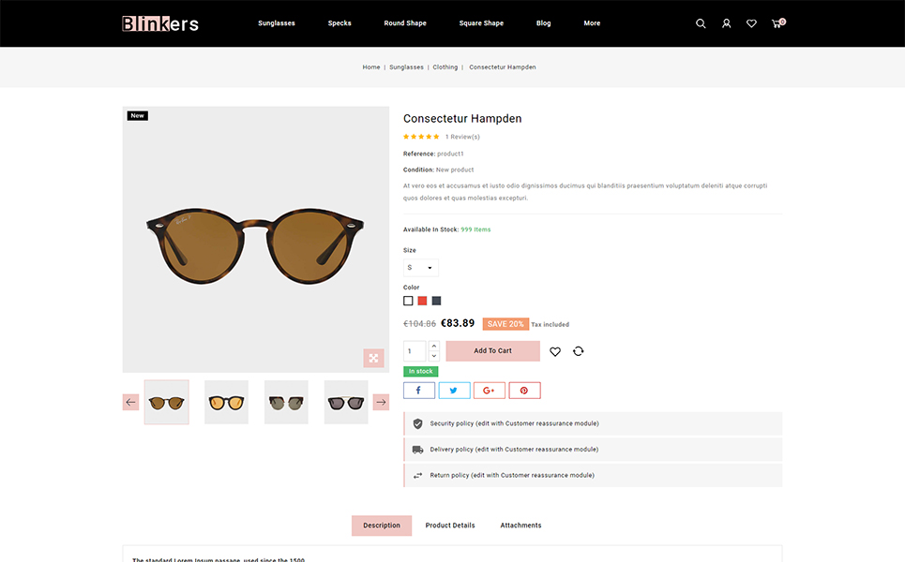Increase quantity with up arrow
This screenshot has height=562, width=905.
(x=433, y=346)
